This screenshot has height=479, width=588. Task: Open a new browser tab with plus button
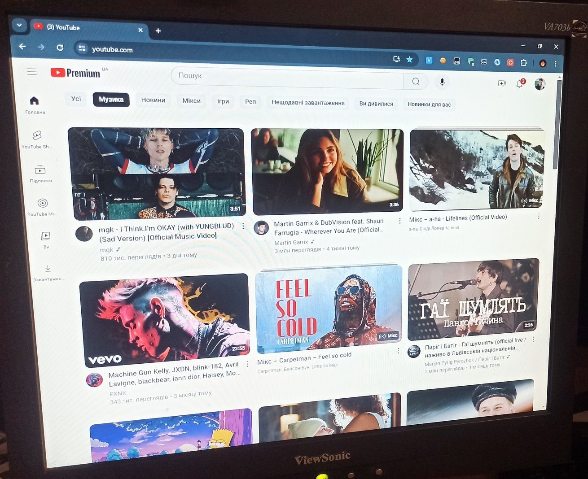pyautogui.click(x=158, y=30)
